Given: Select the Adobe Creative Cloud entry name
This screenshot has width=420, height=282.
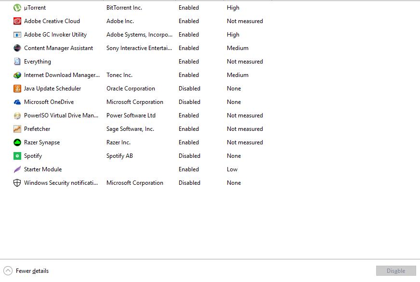Looking at the screenshot, I should click(x=52, y=21).
